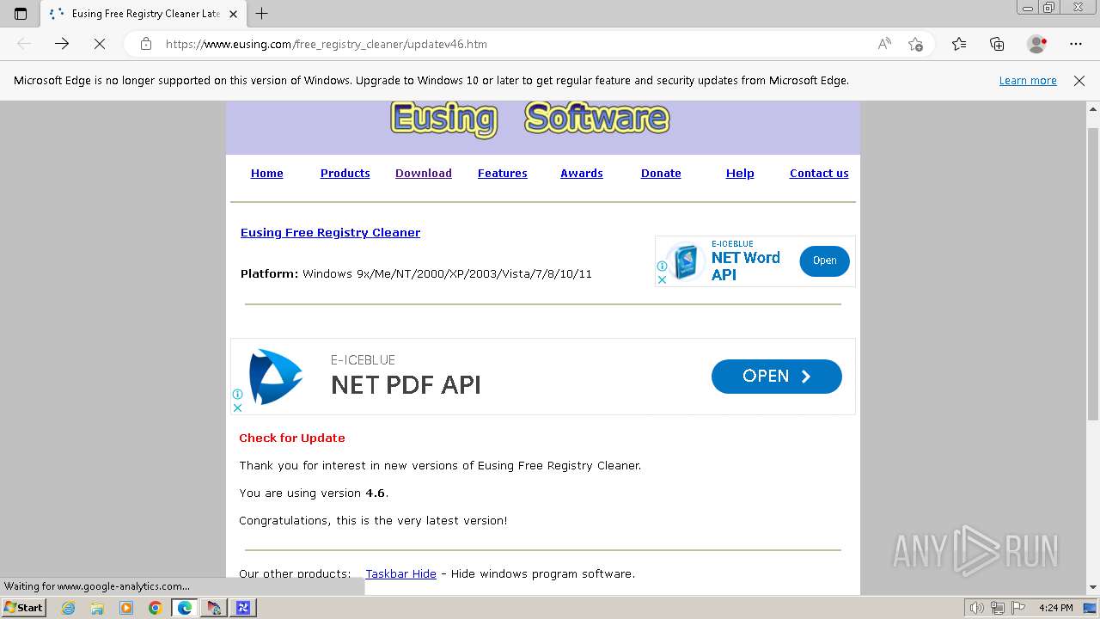Click Open on the NET Word API ad

tap(824, 260)
